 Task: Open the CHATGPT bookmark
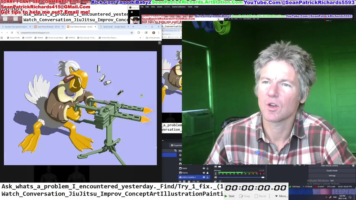pyautogui.click(x=27, y=38)
